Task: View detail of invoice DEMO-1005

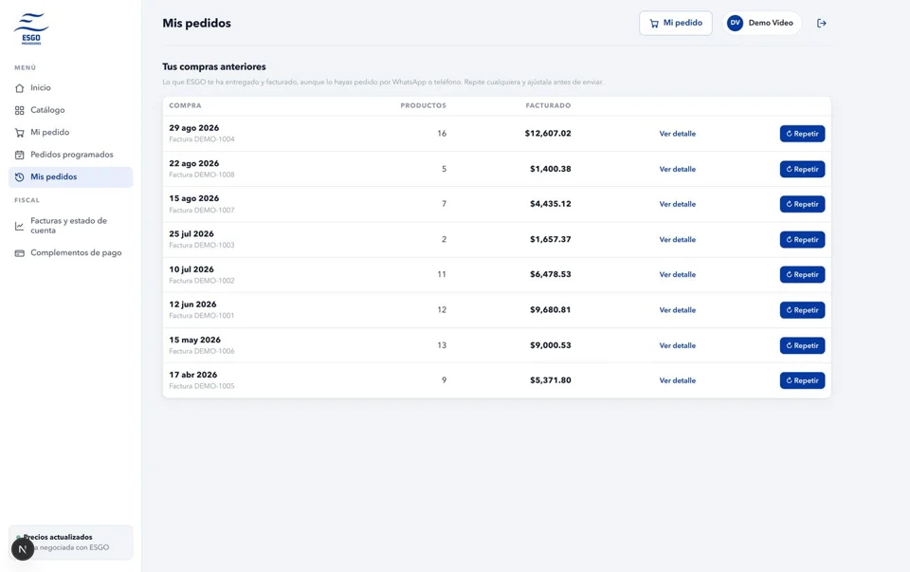Action: point(677,380)
